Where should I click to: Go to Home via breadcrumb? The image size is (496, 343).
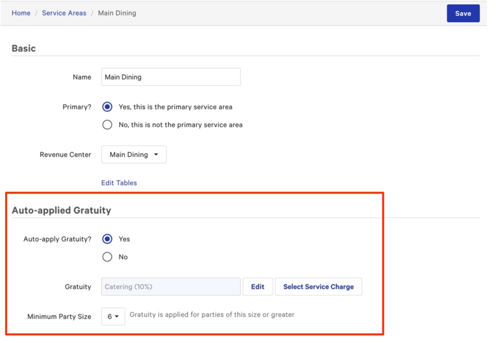(21, 13)
